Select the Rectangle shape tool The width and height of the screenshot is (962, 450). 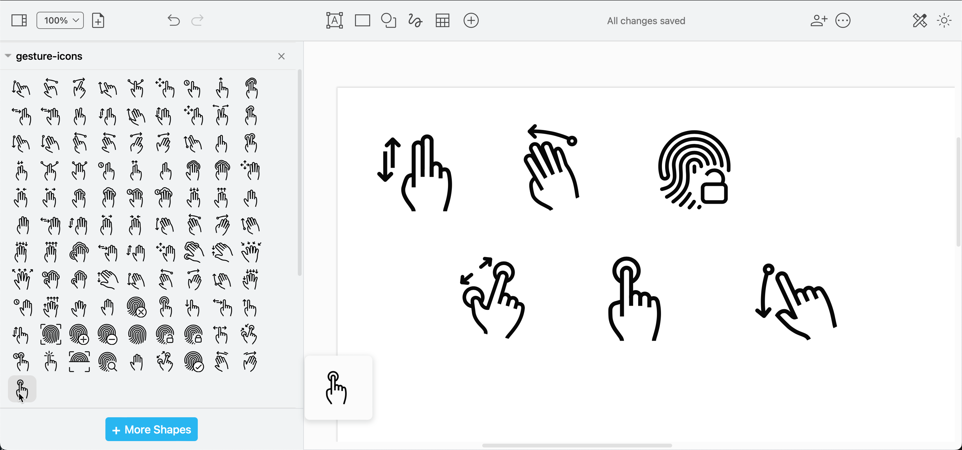pos(362,21)
